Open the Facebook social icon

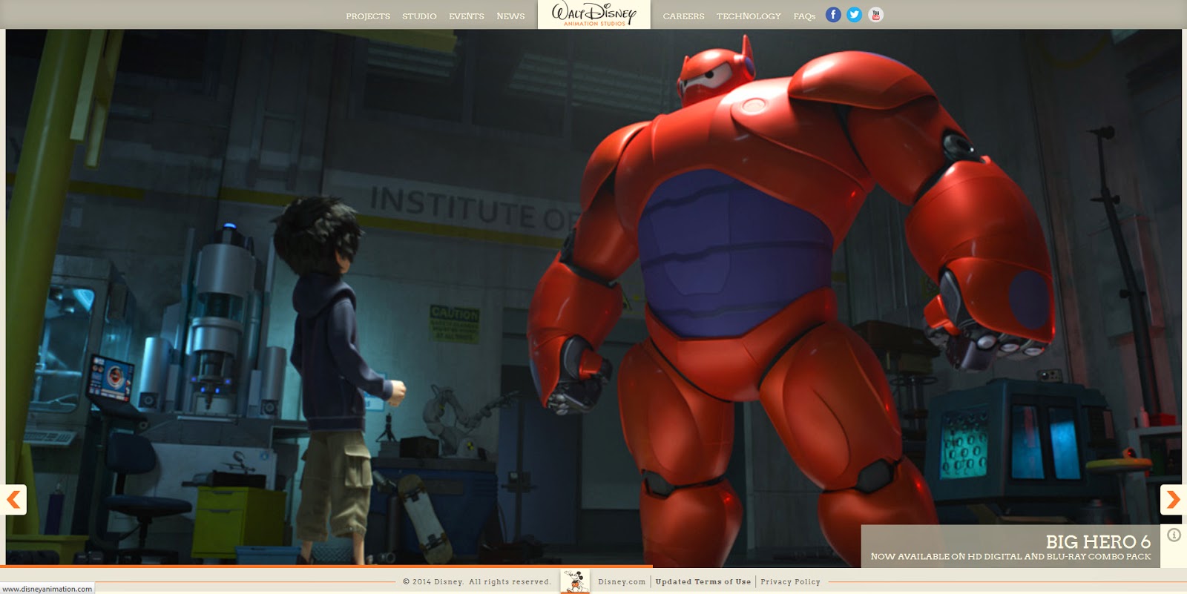[x=833, y=15]
